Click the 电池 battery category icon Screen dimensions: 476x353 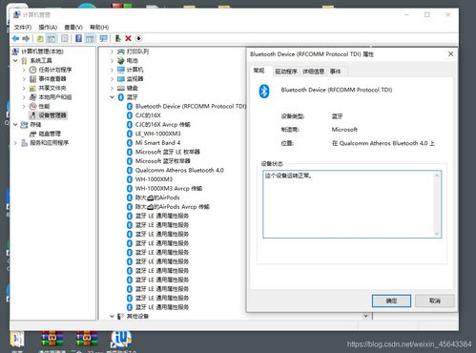121,60
